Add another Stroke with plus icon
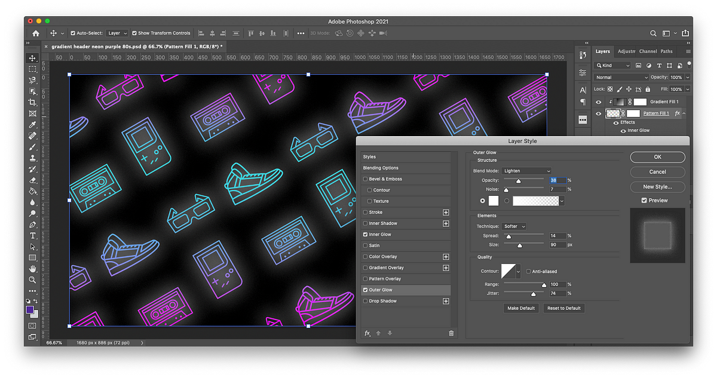The width and height of the screenshot is (717, 378). [x=446, y=212]
